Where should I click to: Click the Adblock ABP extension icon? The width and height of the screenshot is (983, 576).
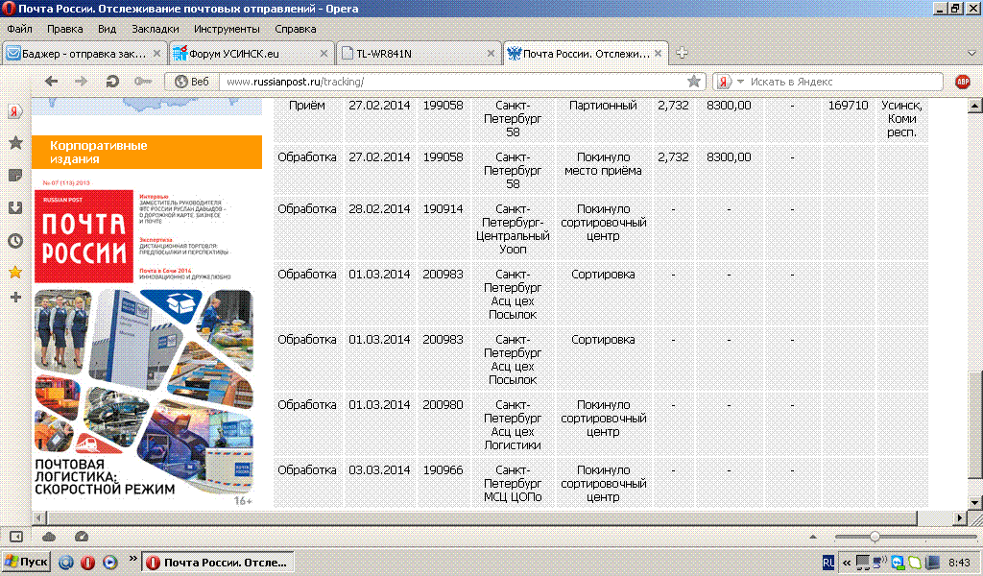(963, 82)
